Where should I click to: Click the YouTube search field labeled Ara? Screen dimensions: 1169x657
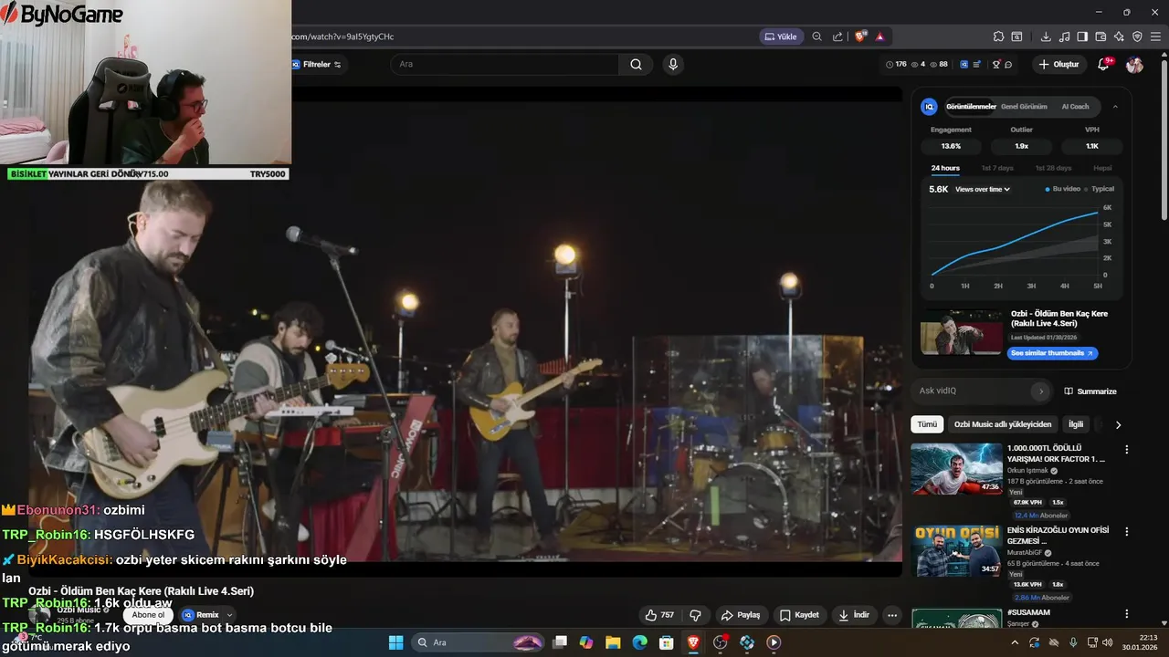coord(505,64)
